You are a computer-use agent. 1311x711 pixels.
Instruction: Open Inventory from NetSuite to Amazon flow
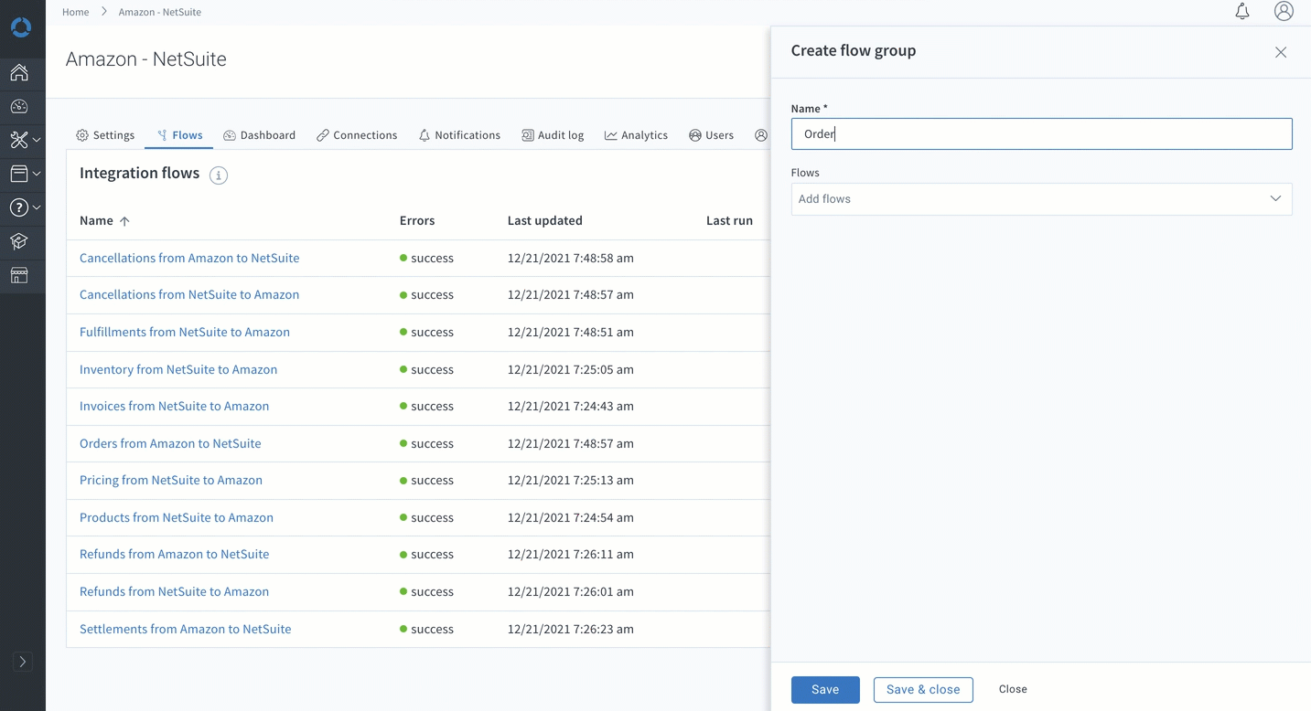[178, 369]
